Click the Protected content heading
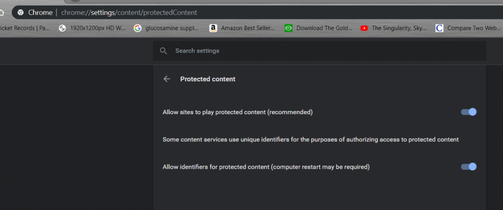The height and width of the screenshot is (210, 503). coord(208,79)
